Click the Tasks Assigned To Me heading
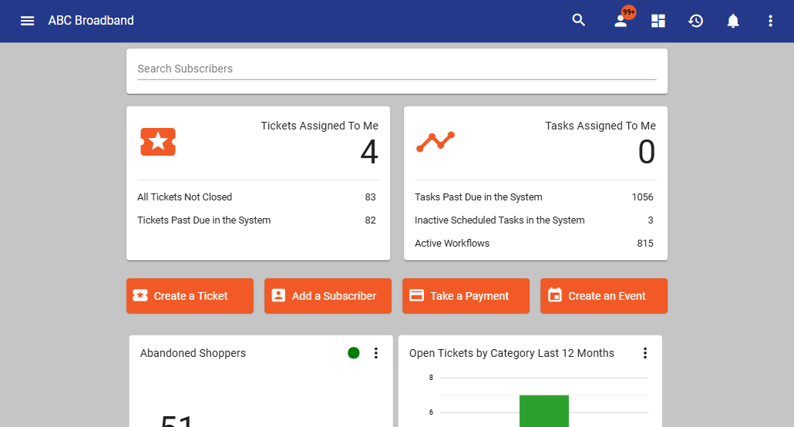Image resolution: width=794 pixels, height=427 pixels. point(601,126)
